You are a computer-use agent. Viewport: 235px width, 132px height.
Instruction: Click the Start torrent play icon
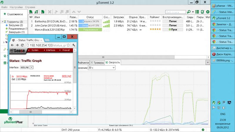point(56,12)
